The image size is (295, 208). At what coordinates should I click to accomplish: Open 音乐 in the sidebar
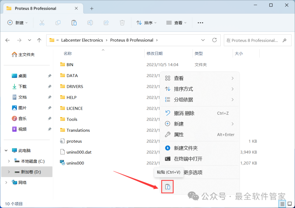pyautogui.click(x=19, y=118)
